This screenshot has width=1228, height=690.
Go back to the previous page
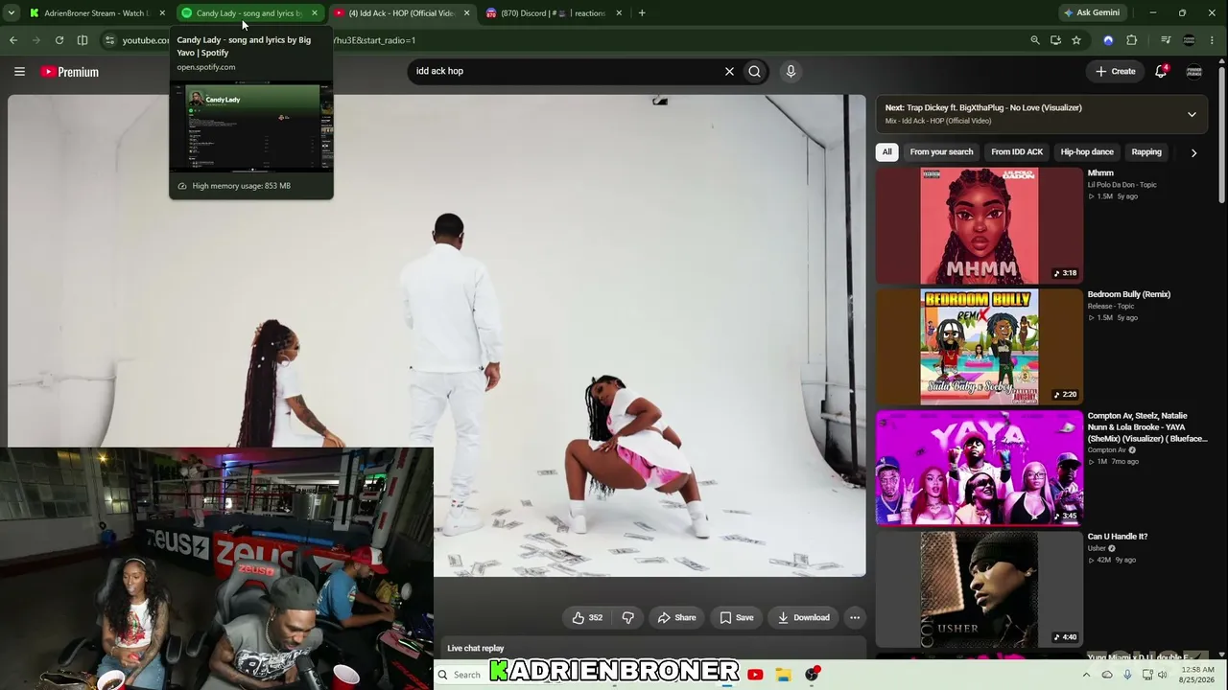(13, 40)
